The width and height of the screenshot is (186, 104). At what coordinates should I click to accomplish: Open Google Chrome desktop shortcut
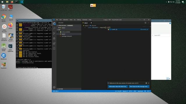(x=4, y=18)
